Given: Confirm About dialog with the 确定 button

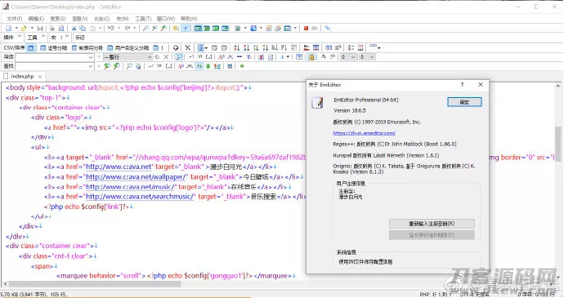Looking at the screenshot, I should click(464, 102).
